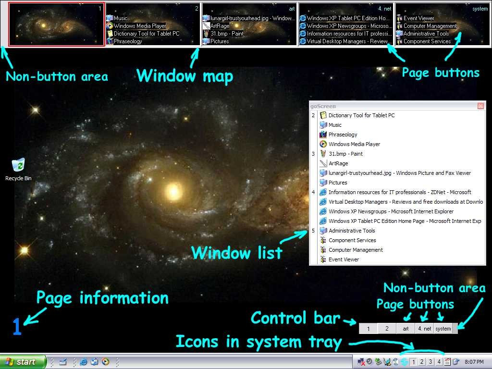This screenshot has width=492, height=369.
Task: Click the network disconnected tray icon with red X
Action: pos(361,362)
